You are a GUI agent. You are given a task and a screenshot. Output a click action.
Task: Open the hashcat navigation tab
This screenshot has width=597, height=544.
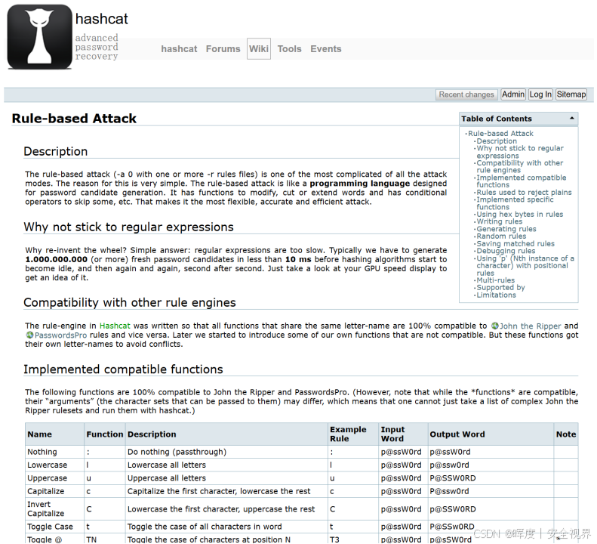(179, 49)
